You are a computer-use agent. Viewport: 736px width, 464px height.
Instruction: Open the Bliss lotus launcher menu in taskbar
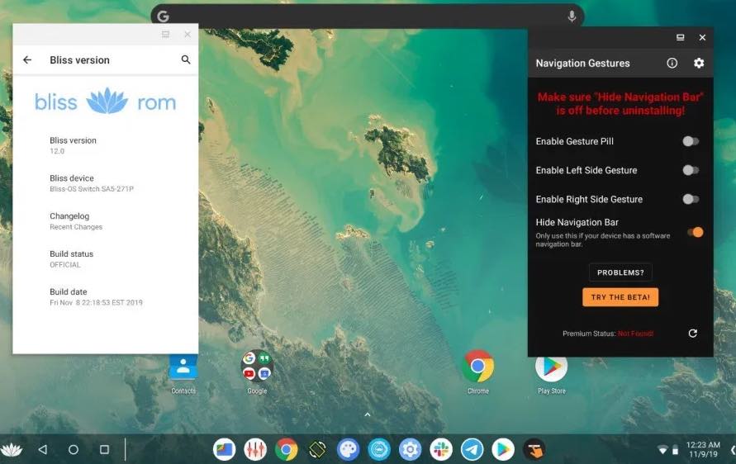[x=12, y=449]
